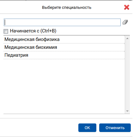Click the 'Выберите специальность' dialog title
Image resolution: width=133 pixels, height=137 pixels.
tap(67, 8)
